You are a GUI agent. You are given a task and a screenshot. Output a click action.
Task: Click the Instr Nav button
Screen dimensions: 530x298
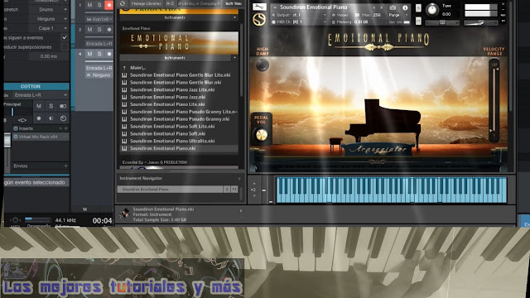pos(234,3)
